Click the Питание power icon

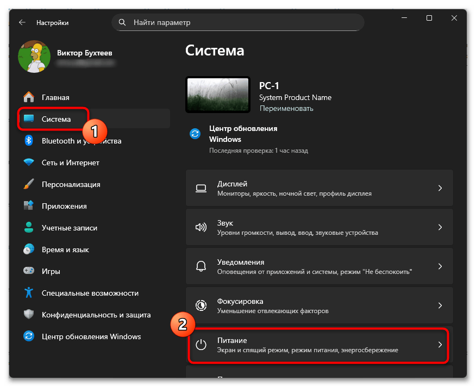(201, 345)
